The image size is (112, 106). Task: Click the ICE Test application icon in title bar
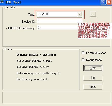[x=2, y=2]
